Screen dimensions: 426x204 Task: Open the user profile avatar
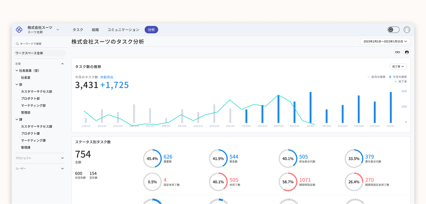407,30
